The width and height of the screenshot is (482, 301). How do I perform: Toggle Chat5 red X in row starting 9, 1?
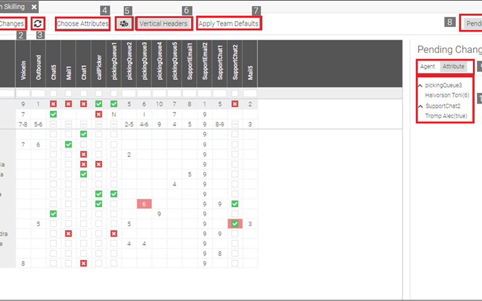(x=53, y=104)
